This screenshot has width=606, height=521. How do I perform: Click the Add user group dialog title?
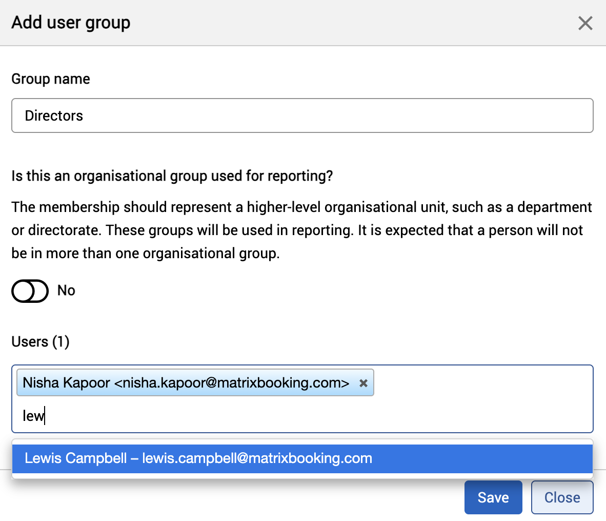point(70,23)
